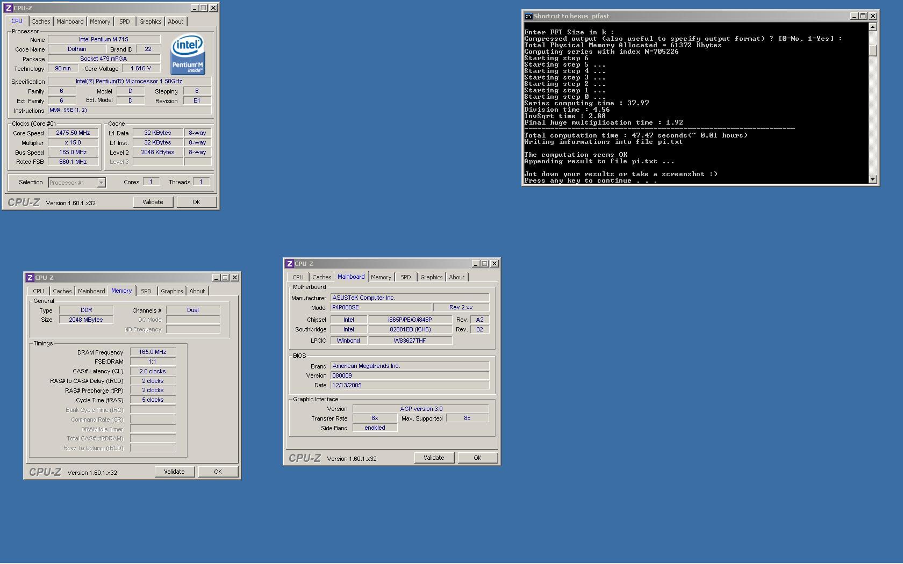The width and height of the screenshot is (903, 564).
Task: Click the BIOS date 12/13/2005 field
Action: pos(410,385)
